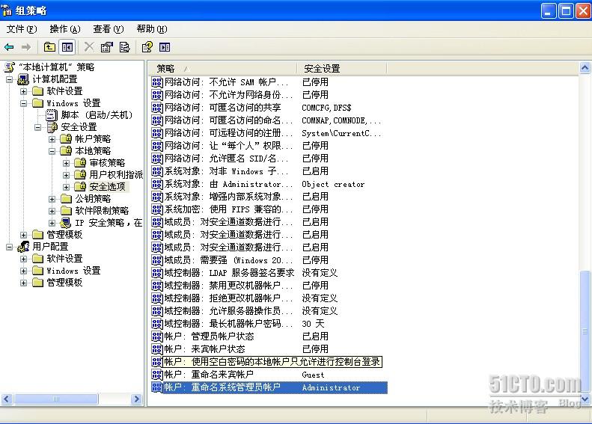Select 软件设置 under 用户配置
The width and height of the screenshot is (592, 424).
point(64,259)
